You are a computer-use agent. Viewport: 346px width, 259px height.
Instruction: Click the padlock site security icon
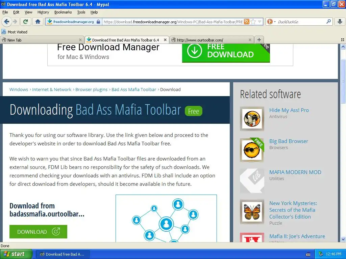[98, 22]
